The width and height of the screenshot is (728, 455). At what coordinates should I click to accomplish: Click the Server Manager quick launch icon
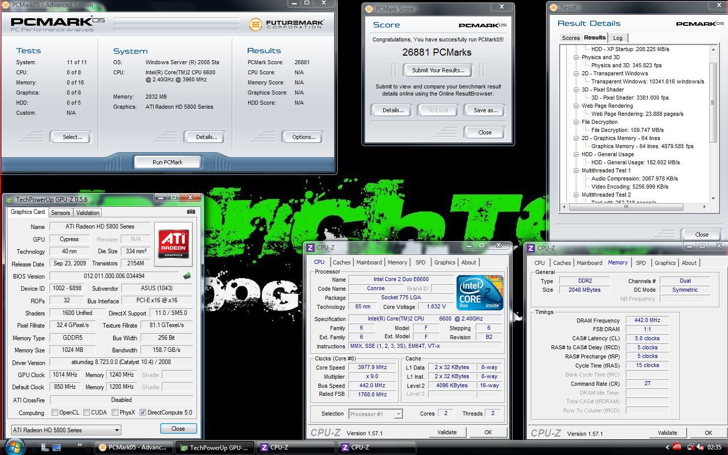click(x=44, y=447)
